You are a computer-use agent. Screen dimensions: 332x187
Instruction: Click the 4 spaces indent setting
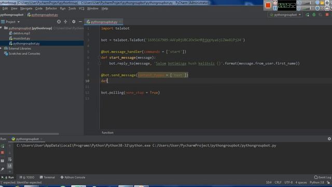point(301,182)
